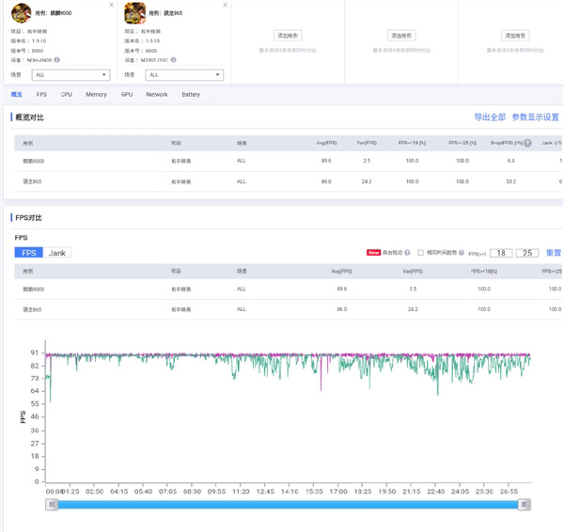Enable the 相同时间趋势 checkbox

pyautogui.click(x=421, y=253)
